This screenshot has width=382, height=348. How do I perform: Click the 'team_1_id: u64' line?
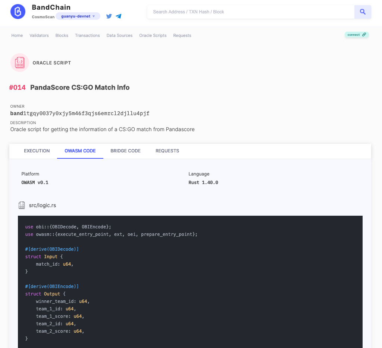pos(56,309)
